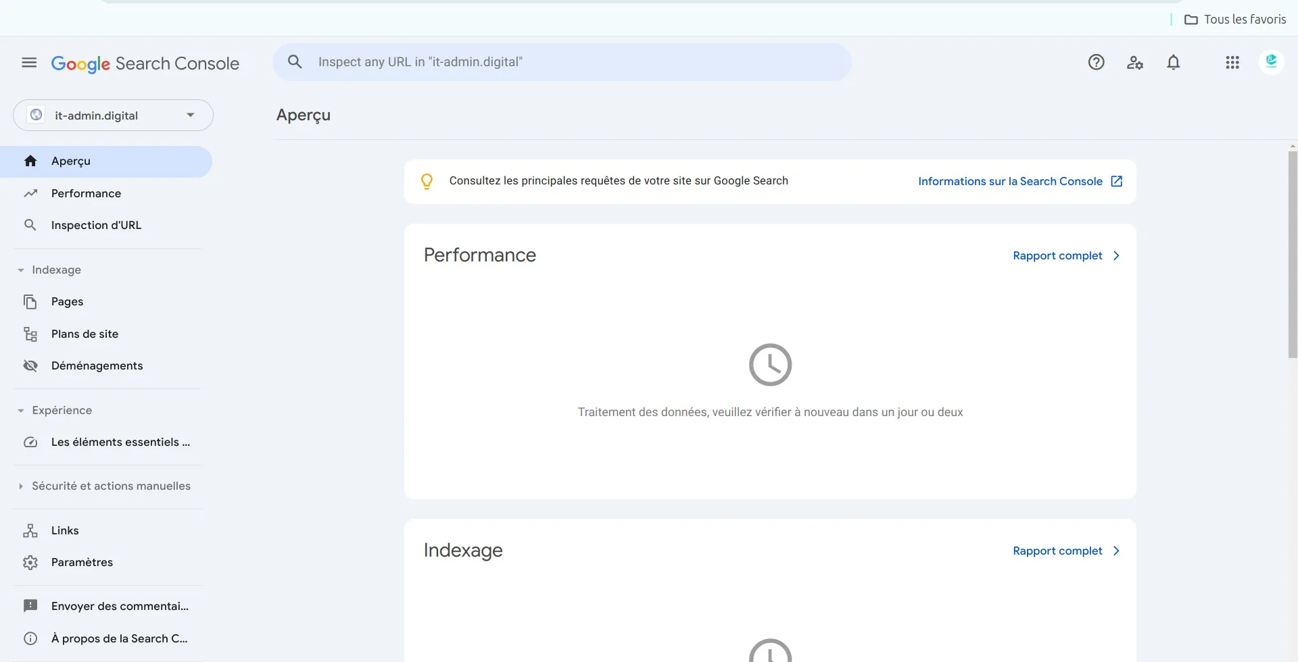Open users and permissions settings icon
This screenshot has height=662, width=1298.
point(1134,62)
